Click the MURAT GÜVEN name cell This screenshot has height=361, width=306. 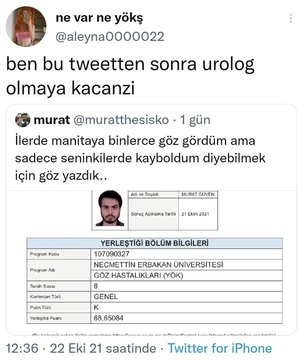tap(198, 194)
